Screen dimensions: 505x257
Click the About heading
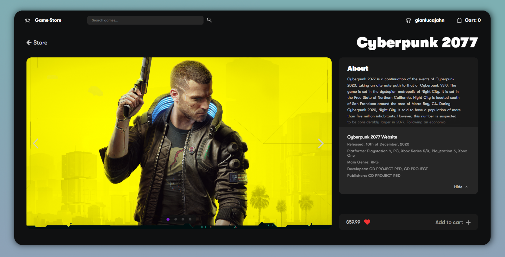coord(358,68)
